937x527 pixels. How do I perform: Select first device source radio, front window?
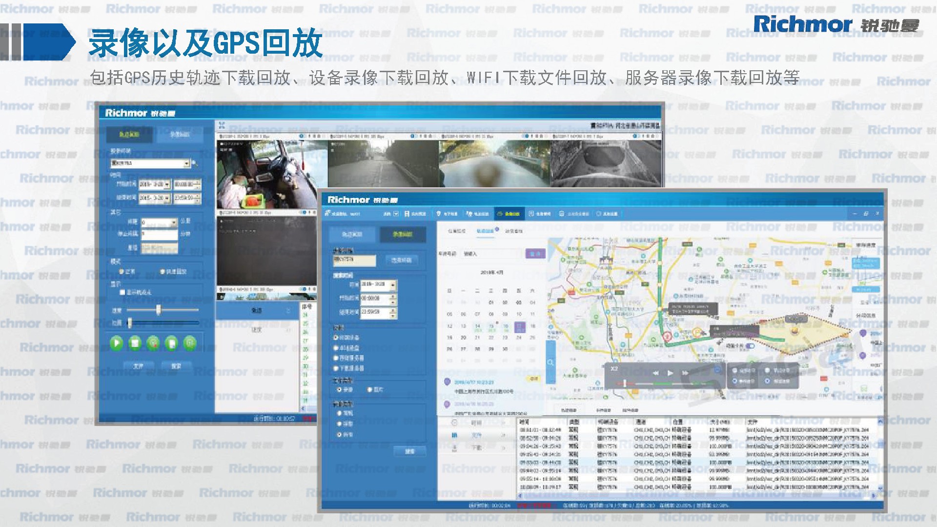click(x=336, y=338)
